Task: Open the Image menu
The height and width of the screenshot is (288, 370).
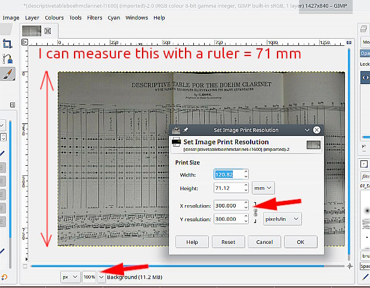Action: (11, 18)
